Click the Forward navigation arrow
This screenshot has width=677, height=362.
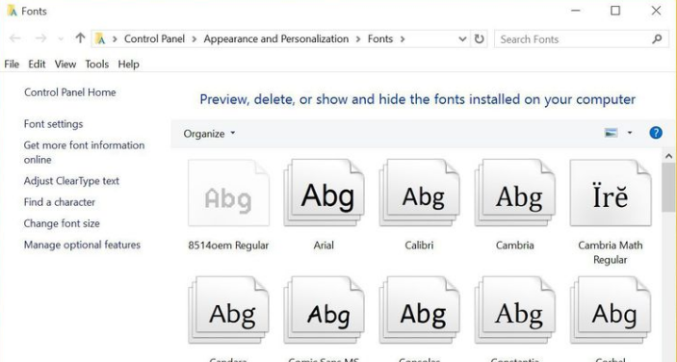pos(40,39)
